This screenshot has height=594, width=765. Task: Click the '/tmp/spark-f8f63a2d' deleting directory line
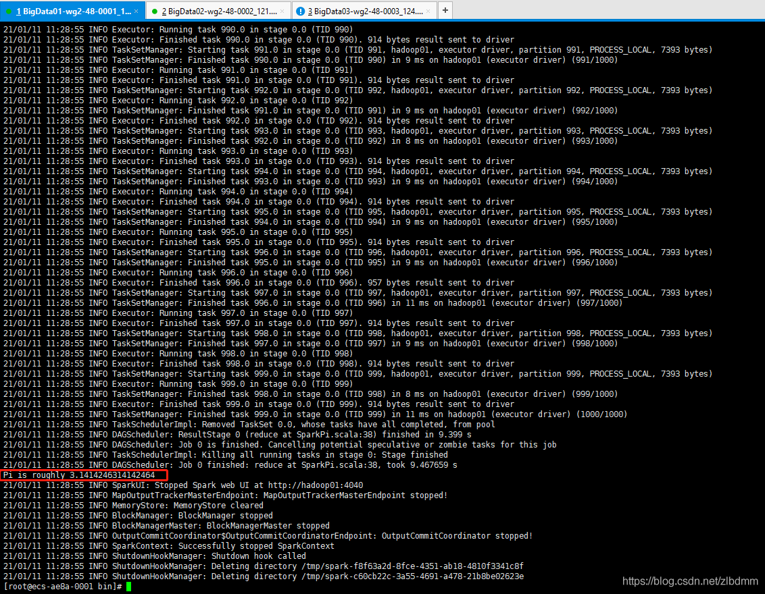[x=264, y=566]
